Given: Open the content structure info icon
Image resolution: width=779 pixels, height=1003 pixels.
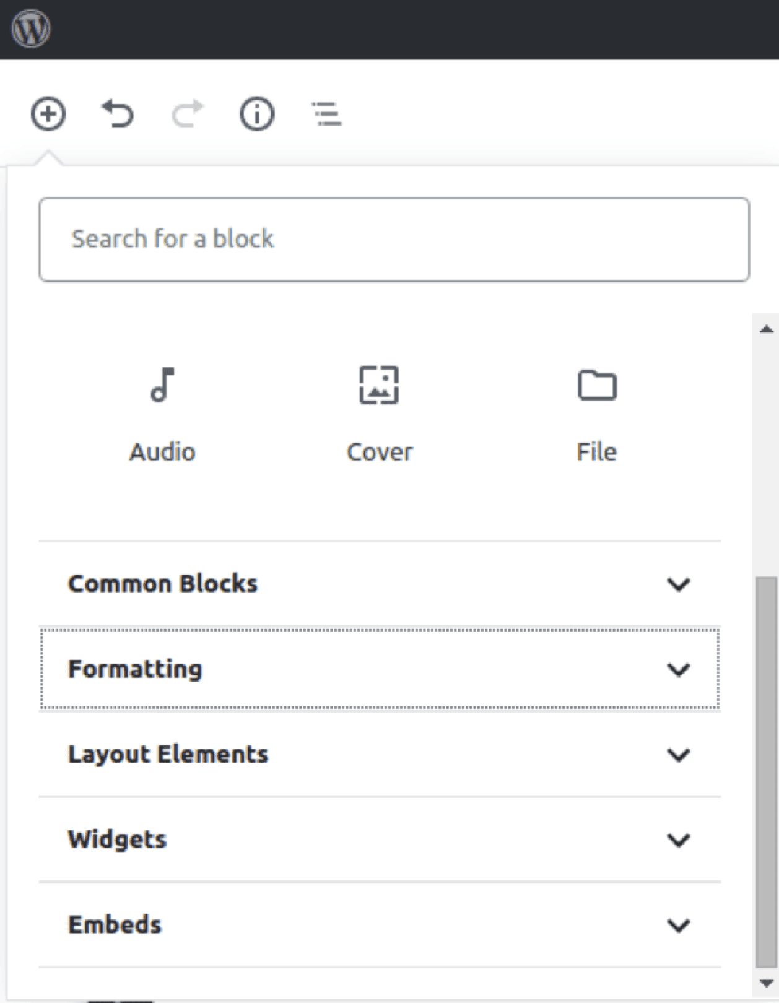Looking at the screenshot, I should (x=257, y=114).
